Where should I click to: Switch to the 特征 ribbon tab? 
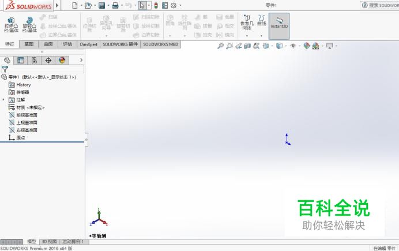pos(10,44)
